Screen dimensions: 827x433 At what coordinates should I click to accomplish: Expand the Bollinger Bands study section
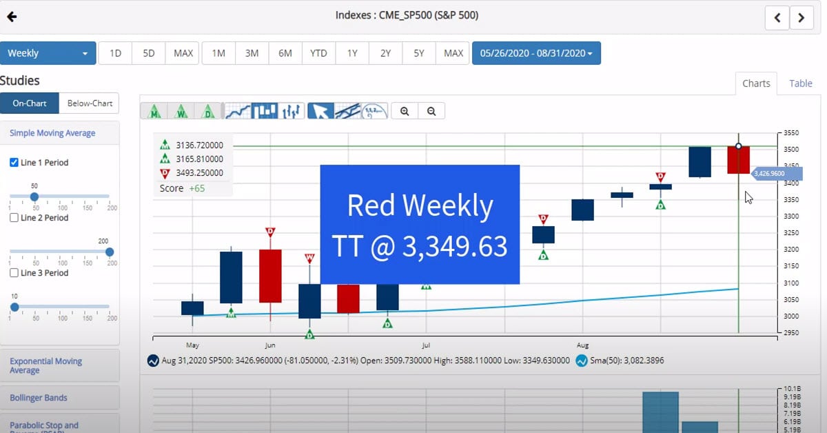(x=38, y=398)
